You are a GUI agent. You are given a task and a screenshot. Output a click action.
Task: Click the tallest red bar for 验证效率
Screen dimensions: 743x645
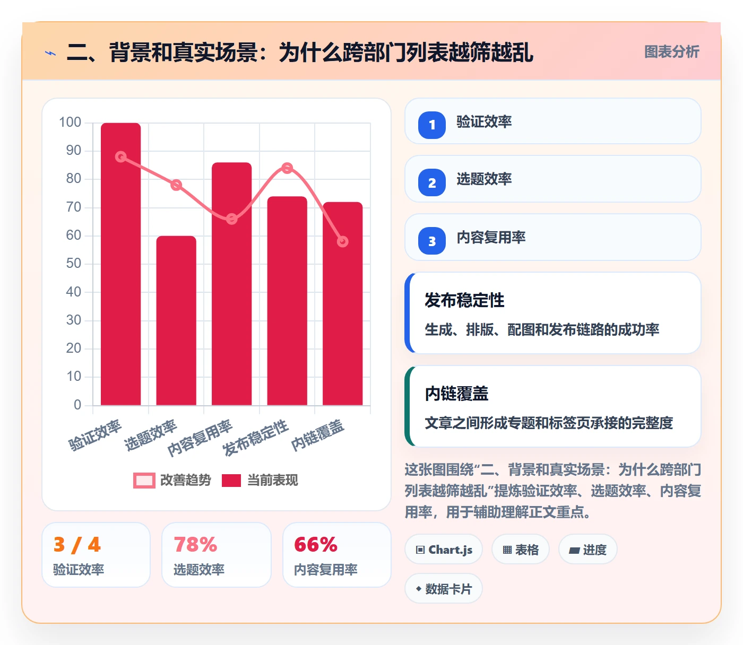(x=121, y=264)
